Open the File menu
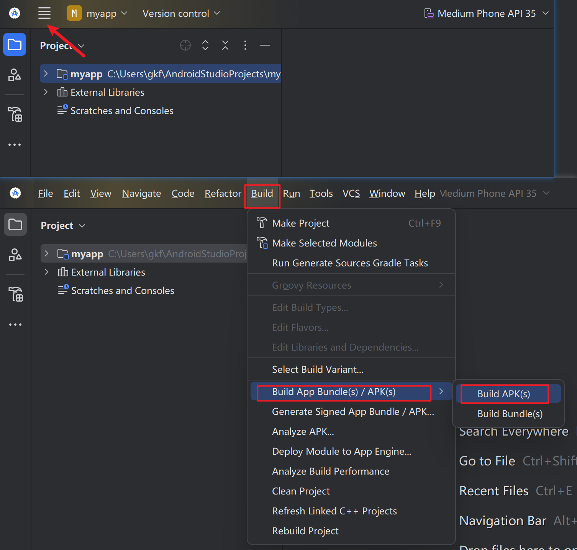 [x=46, y=193]
